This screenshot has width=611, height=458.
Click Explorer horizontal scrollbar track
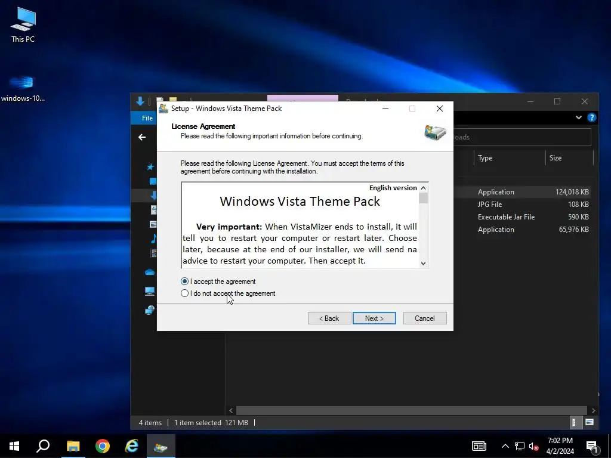coord(412,410)
